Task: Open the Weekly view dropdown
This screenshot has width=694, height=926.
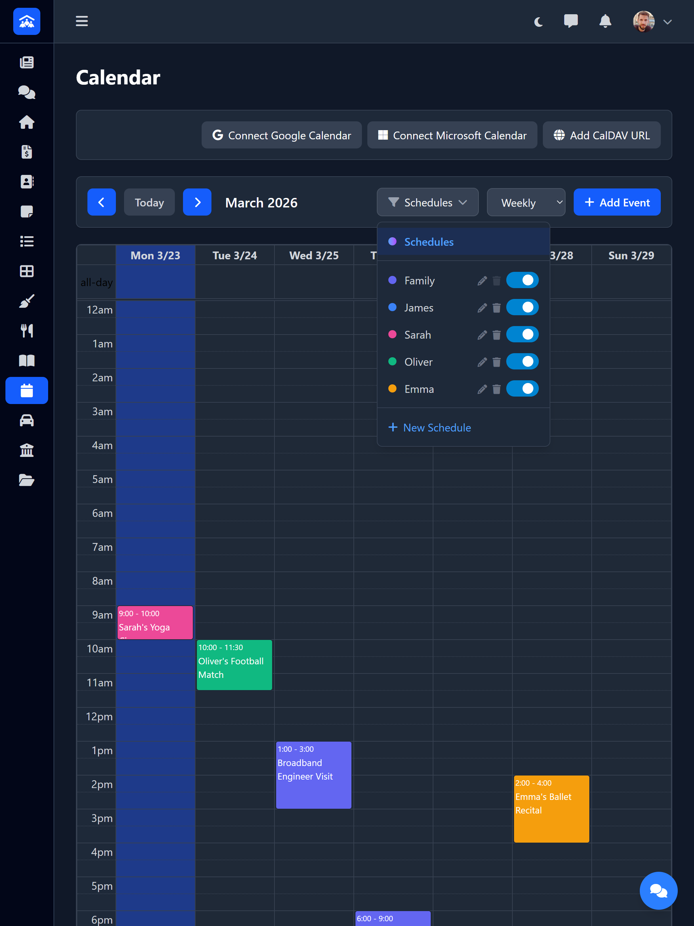Action: [x=526, y=202]
